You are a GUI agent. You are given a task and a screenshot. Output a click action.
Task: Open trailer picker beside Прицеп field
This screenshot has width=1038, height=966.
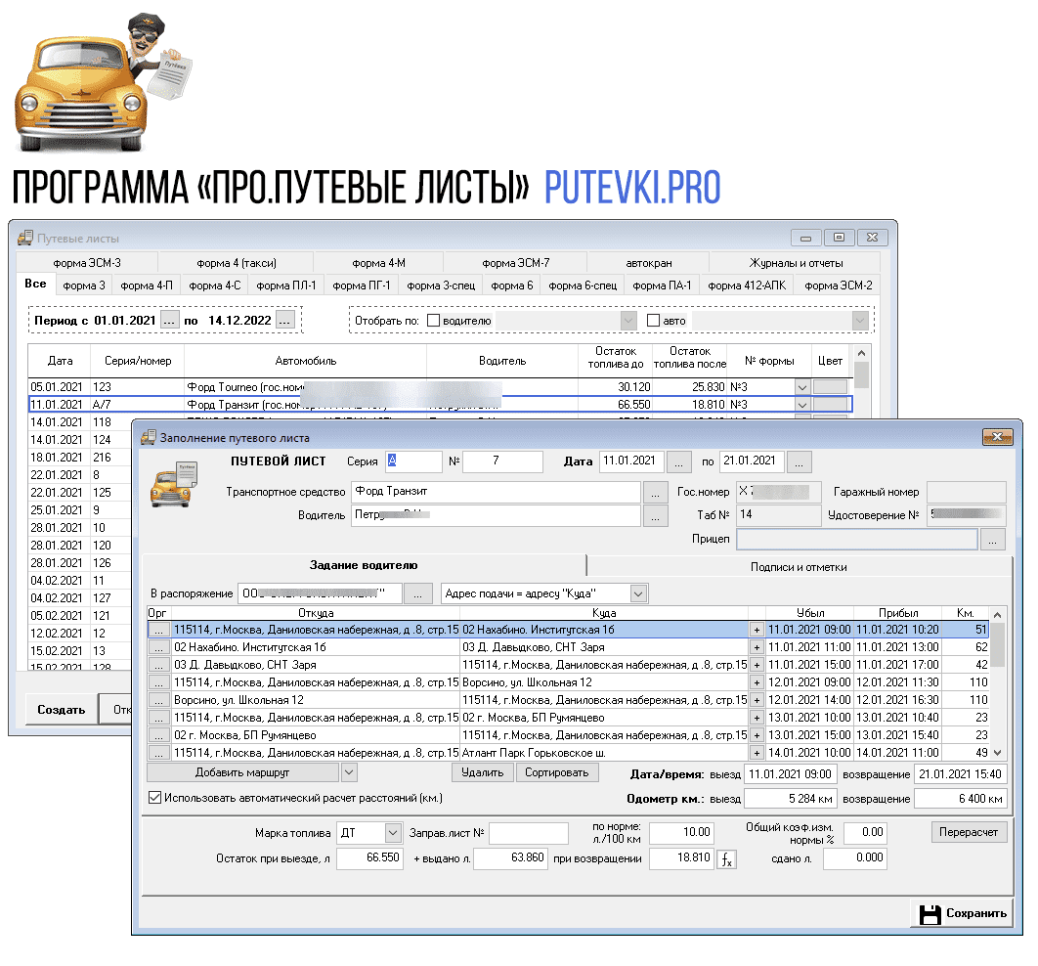click(x=993, y=540)
